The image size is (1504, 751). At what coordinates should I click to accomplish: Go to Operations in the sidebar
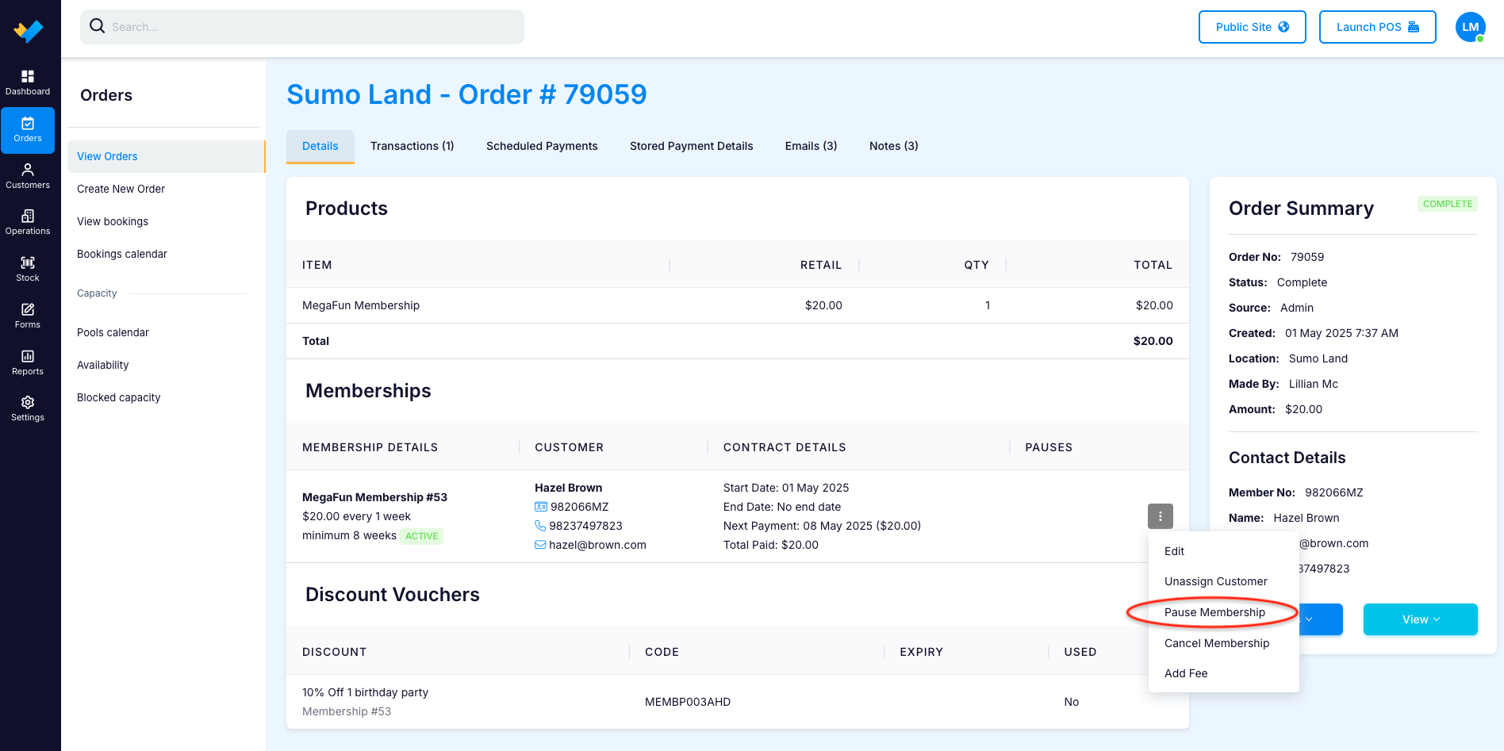pos(28,223)
